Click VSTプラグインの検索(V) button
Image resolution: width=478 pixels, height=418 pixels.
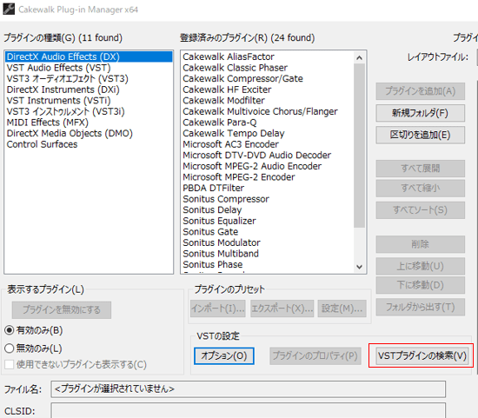click(422, 355)
